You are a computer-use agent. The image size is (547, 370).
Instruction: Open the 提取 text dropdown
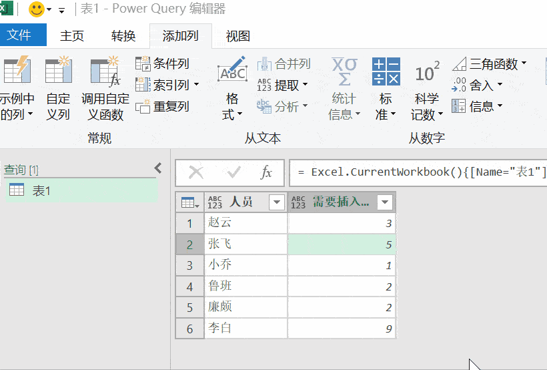[x=283, y=85]
